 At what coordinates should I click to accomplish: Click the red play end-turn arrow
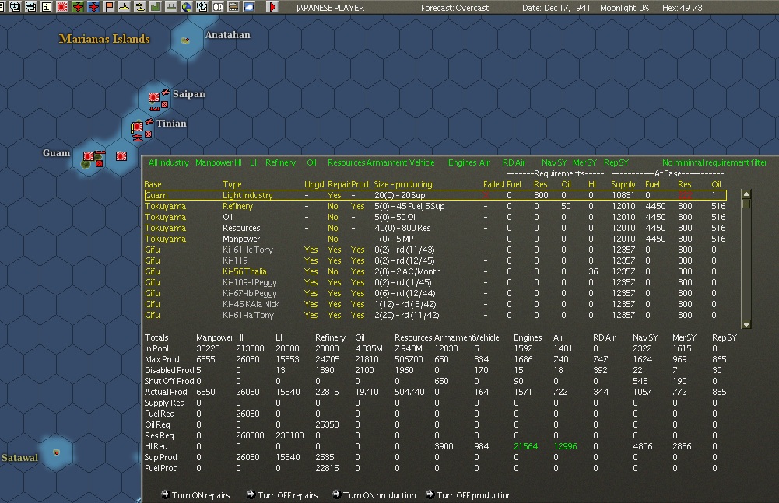[272, 7]
